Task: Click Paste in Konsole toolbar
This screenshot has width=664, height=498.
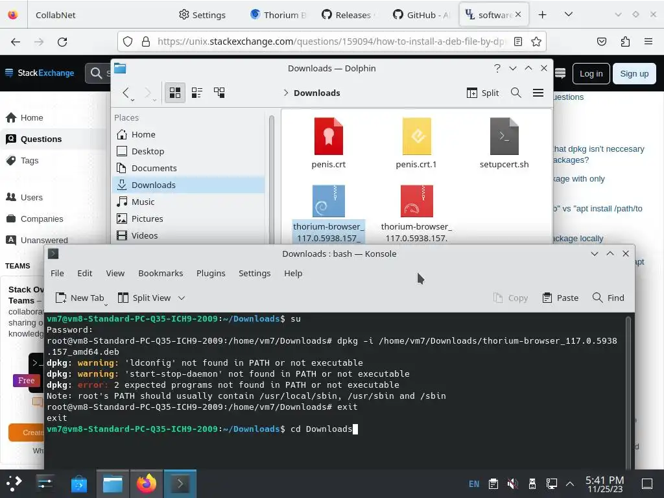Action: pyautogui.click(x=560, y=298)
